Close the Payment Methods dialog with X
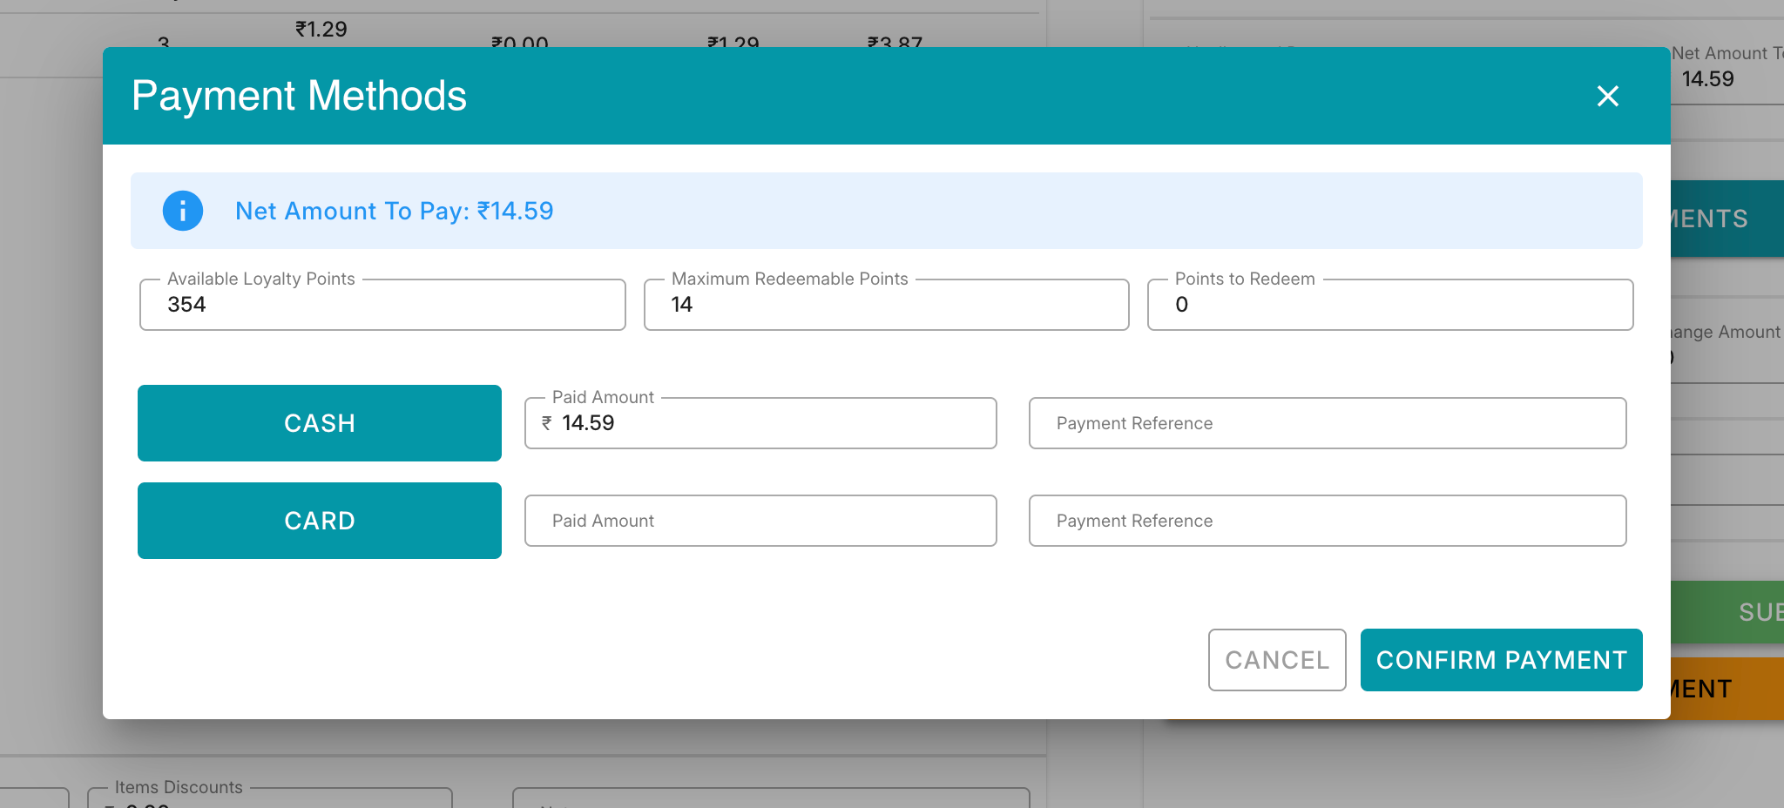The width and height of the screenshot is (1784, 808). (1607, 96)
